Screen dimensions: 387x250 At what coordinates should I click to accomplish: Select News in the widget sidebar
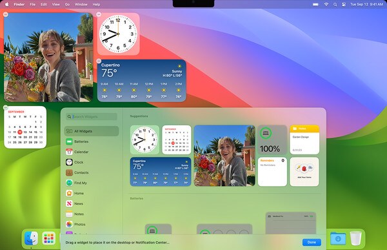[92, 203]
